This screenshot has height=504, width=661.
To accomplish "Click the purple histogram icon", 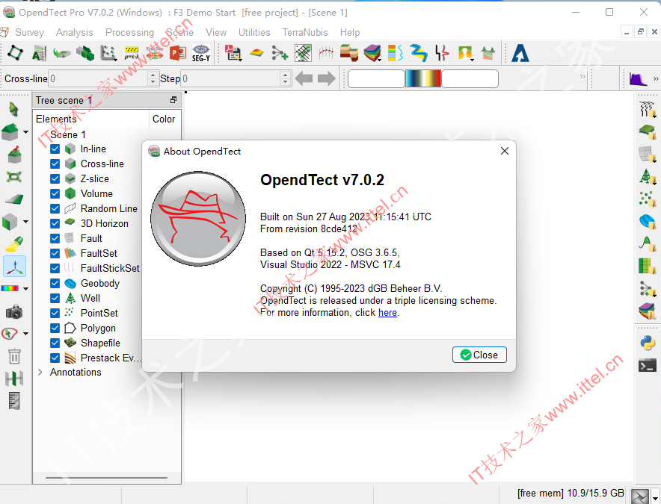I will point(638,78).
